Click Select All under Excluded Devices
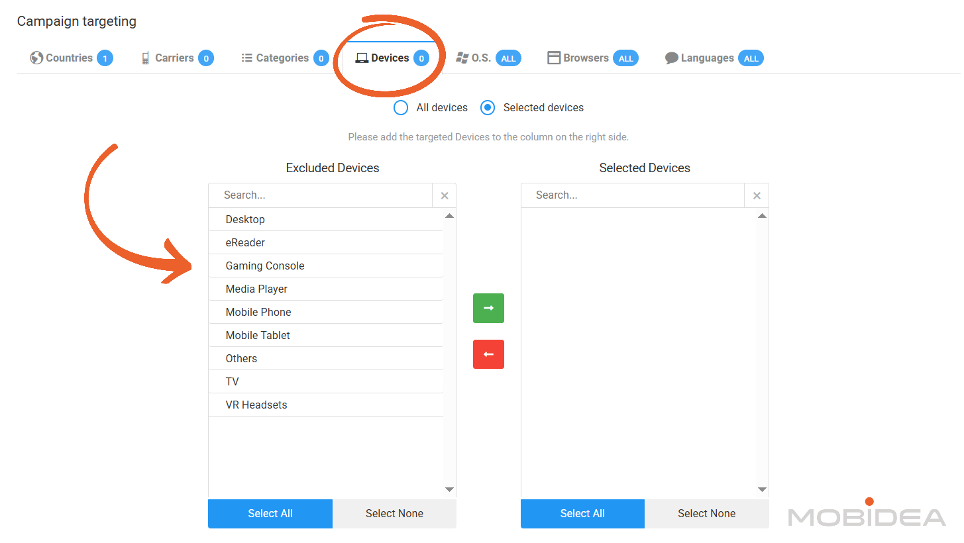Viewport: 964px width, 543px height. pyautogui.click(x=270, y=514)
